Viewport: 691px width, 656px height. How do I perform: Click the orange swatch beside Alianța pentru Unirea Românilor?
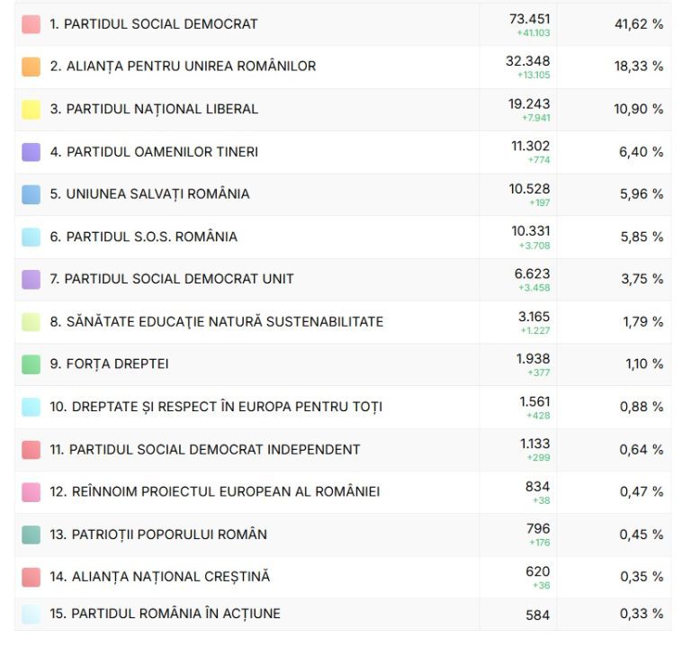[x=31, y=67]
